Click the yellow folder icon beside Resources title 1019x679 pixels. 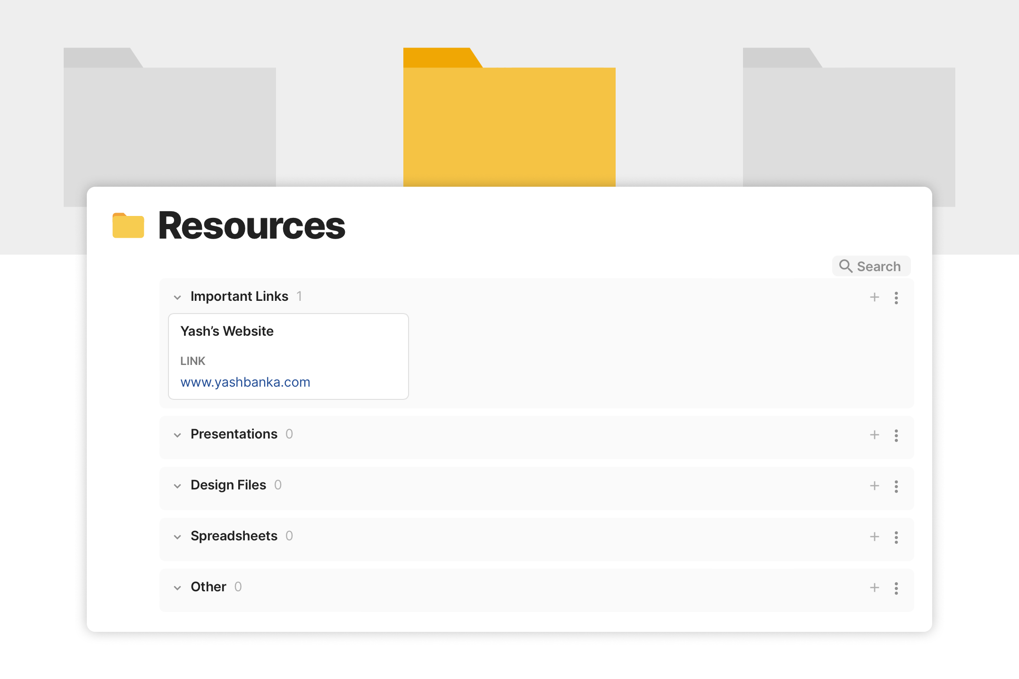coord(128,225)
